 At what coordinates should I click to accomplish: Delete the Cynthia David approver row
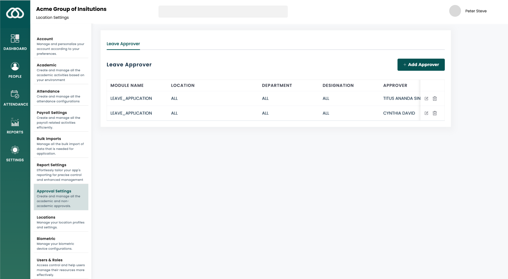[435, 113]
